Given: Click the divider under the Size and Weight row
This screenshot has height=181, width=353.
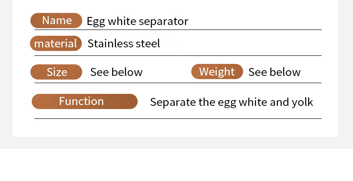Looking at the screenshot, I should pos(178,83).
